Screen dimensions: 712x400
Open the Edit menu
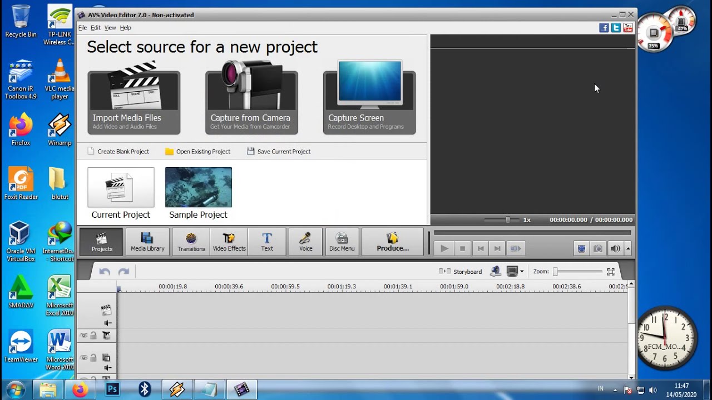[x=96, y=28]
